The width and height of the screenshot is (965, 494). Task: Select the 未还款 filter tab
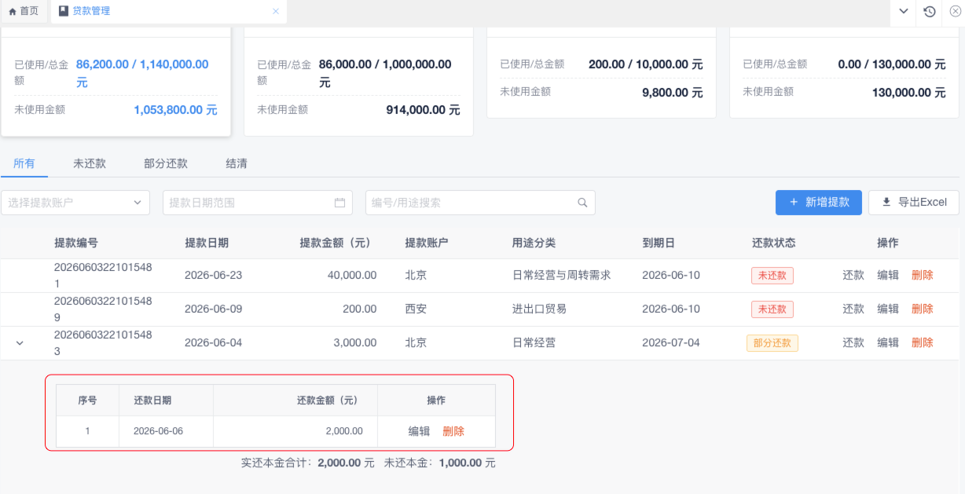tap(90, 163)
